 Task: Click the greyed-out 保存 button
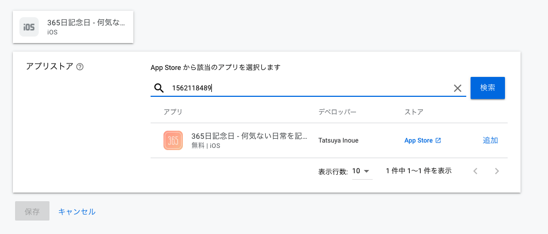point(32,211)
